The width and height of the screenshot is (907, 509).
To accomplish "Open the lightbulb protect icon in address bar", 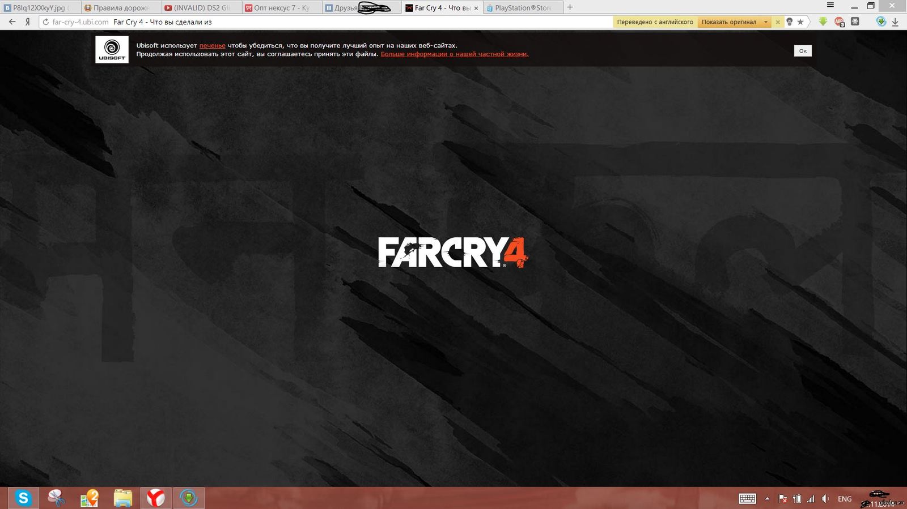I will pos(789,22).
